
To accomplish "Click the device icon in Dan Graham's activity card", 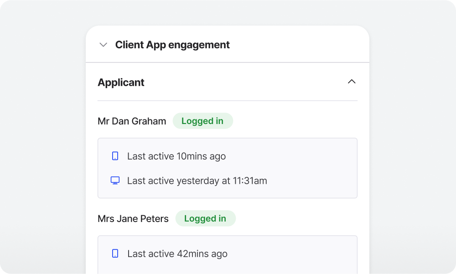I will coord(115,156).
